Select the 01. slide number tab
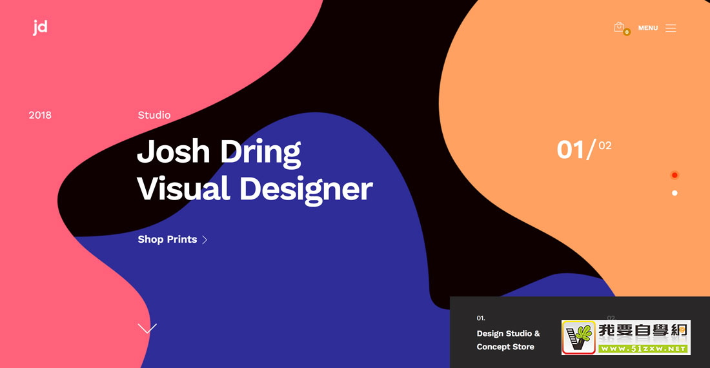The height and width of the screenshot is (368, 710). click(481, 318)
